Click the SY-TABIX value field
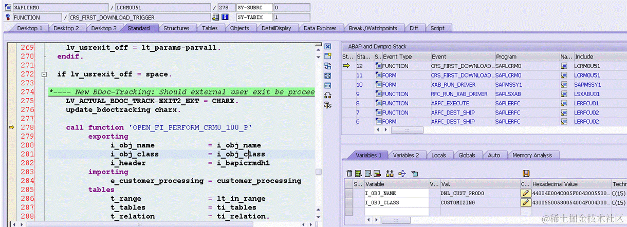Image resolution: width=627 pixels, height=227 pixels. 291,17
